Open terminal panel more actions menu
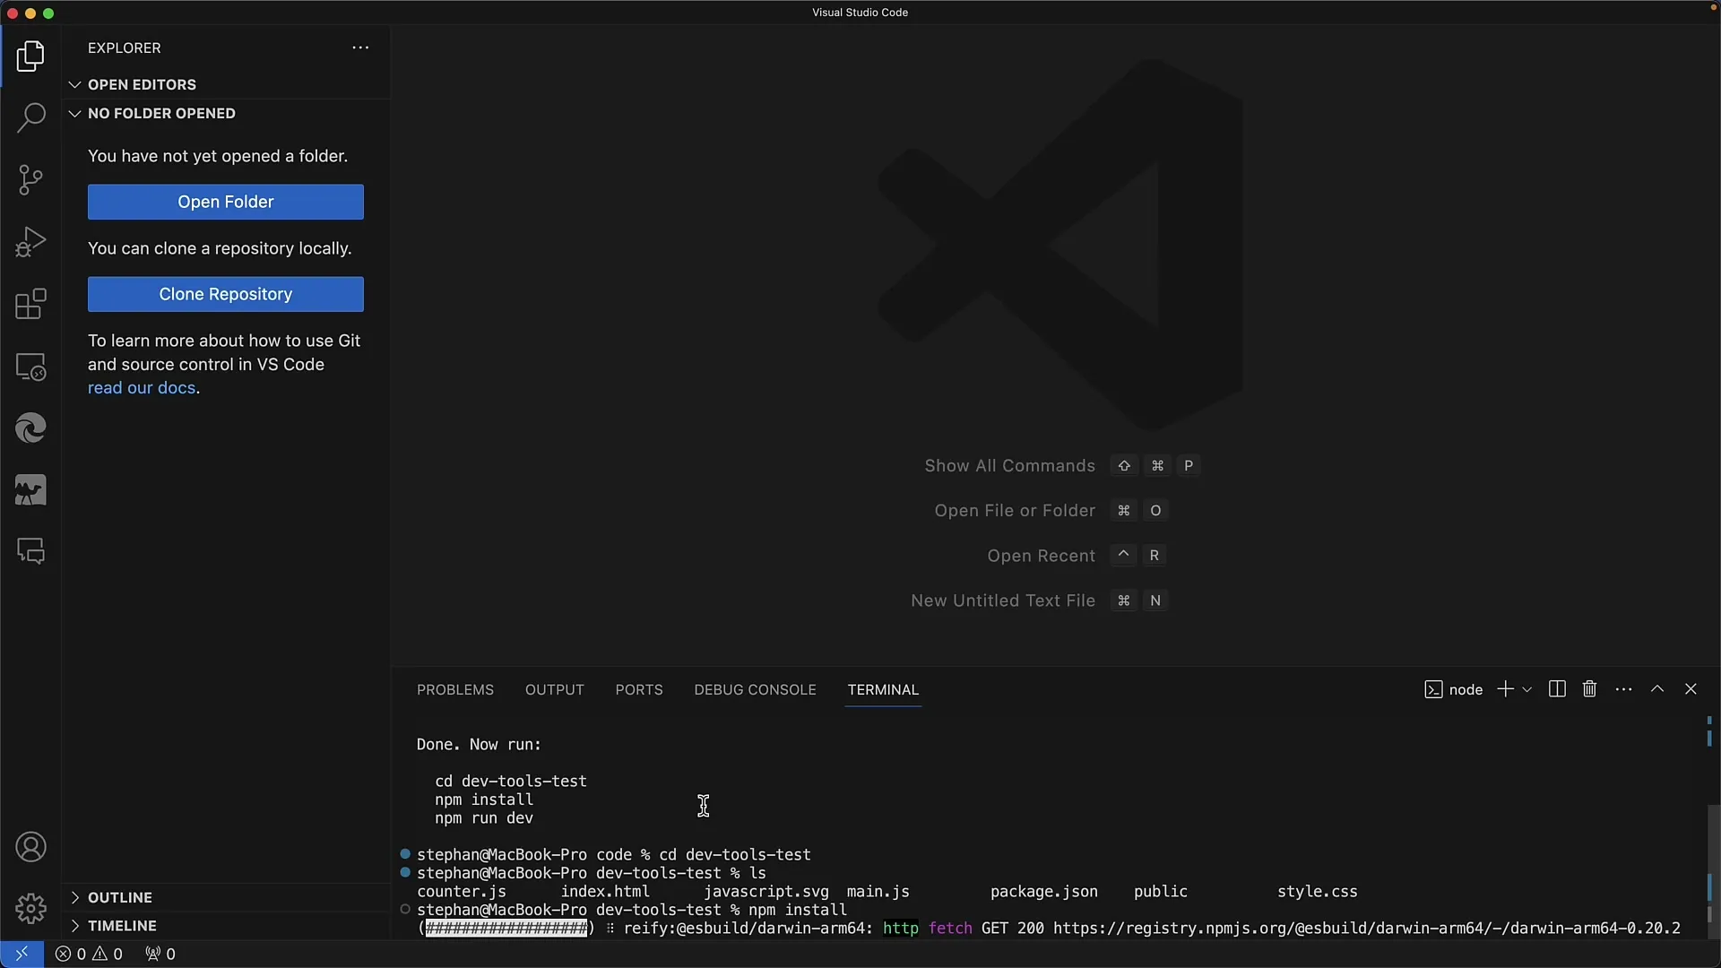The width and height of the screenshot is (1721, 968). [x=1623, y=689]
